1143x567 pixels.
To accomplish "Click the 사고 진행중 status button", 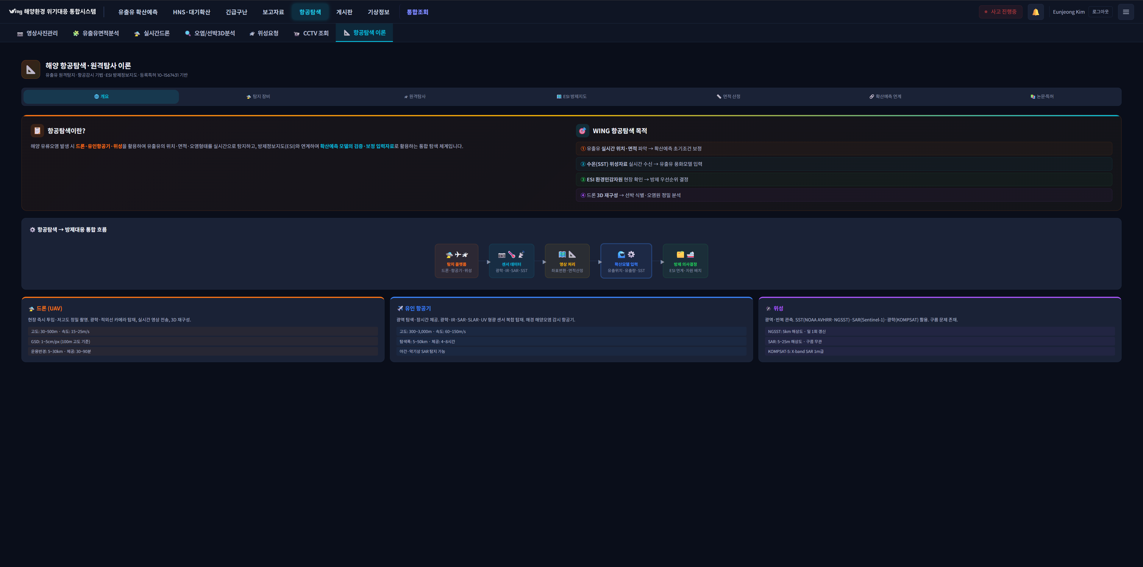I will click(1000, 12).
